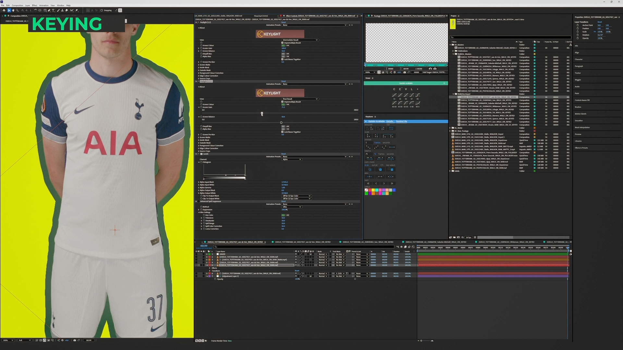Collapse the WalkOn_Masters folder
This screenshot has height=350, width=623.
453,54
